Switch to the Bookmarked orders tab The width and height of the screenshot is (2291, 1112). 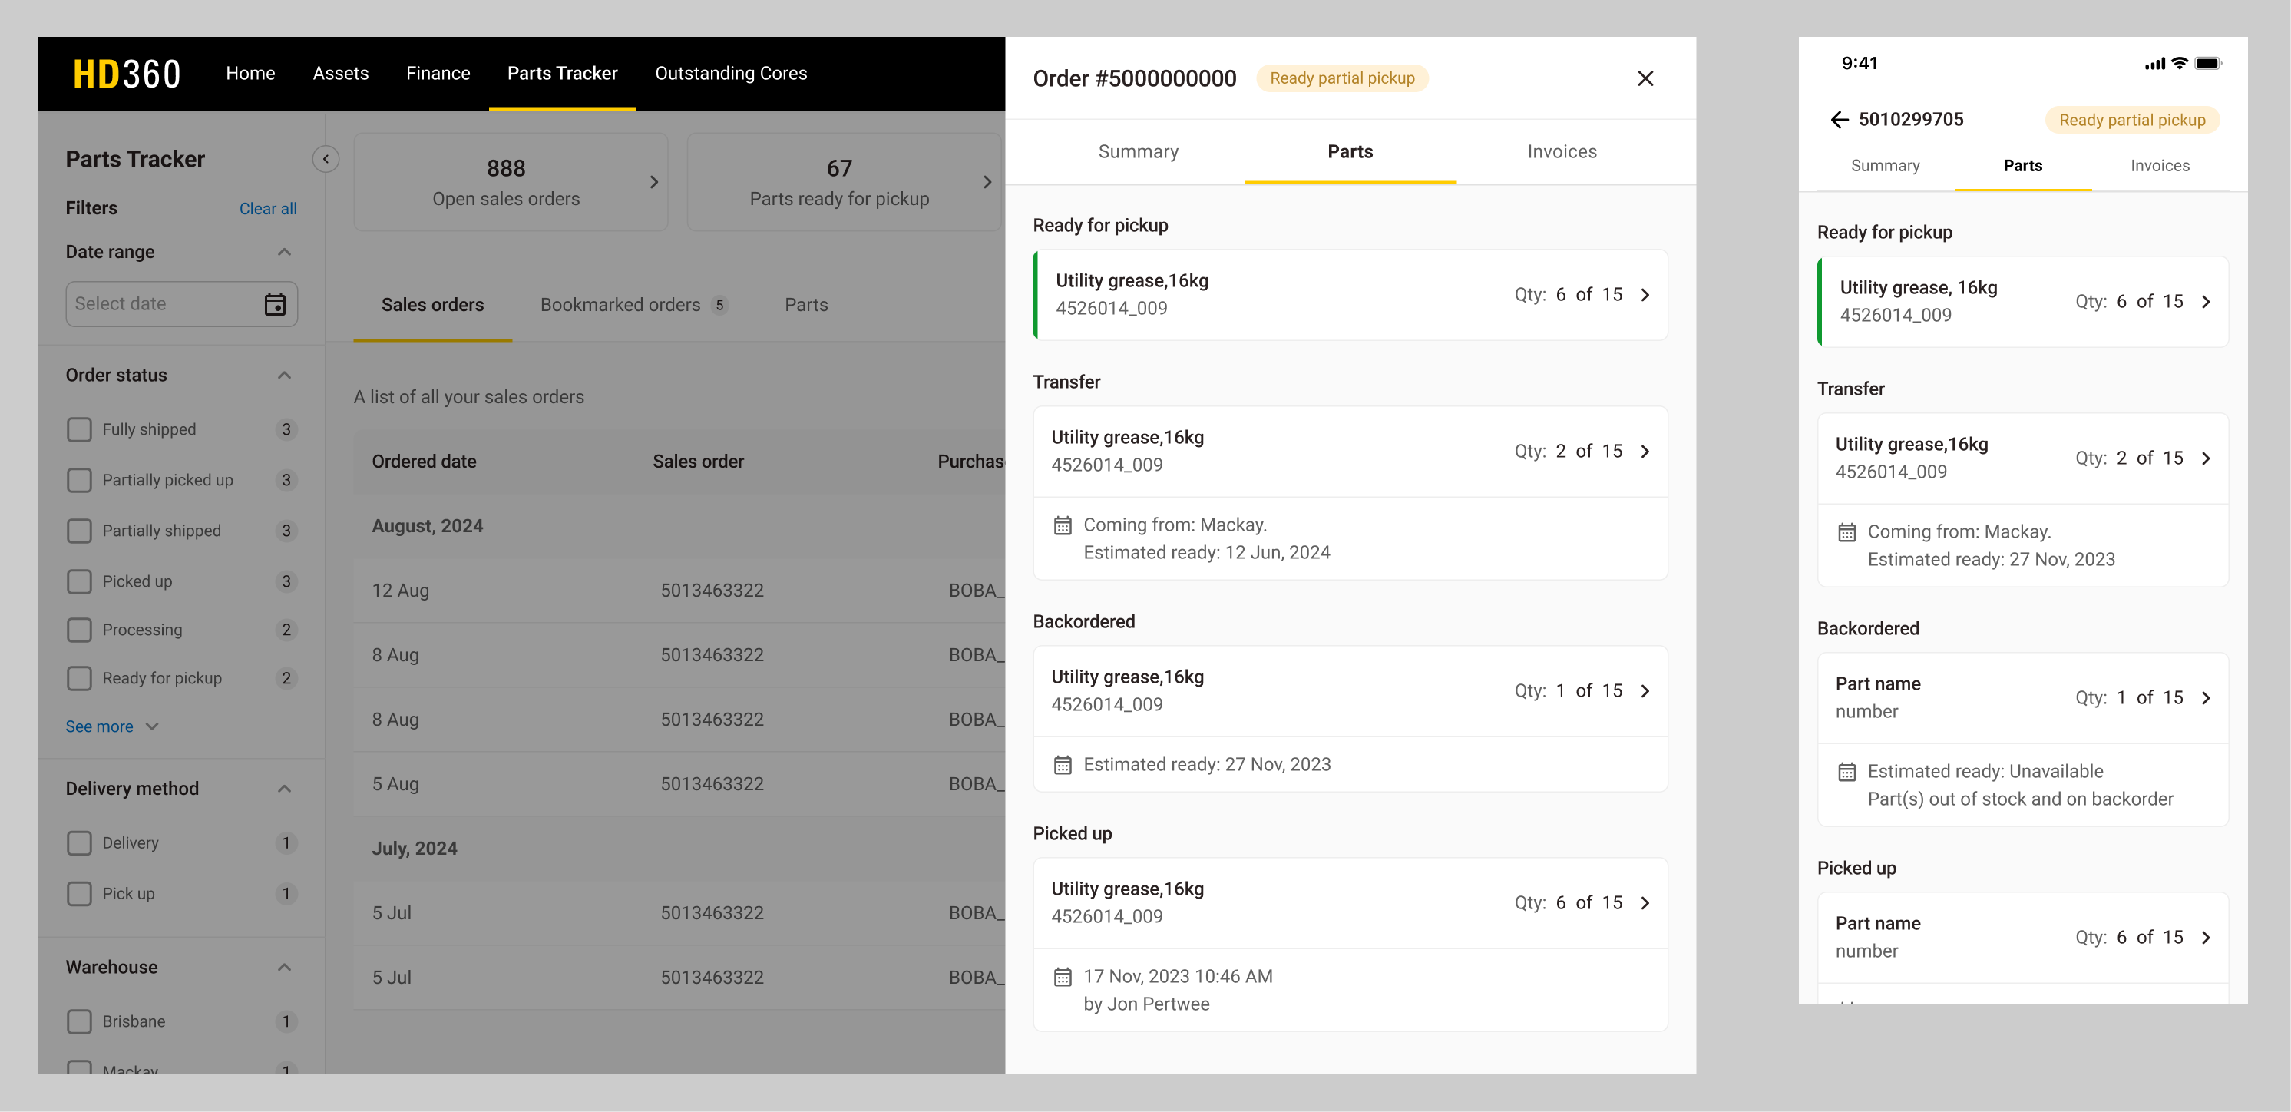[634, 305]
